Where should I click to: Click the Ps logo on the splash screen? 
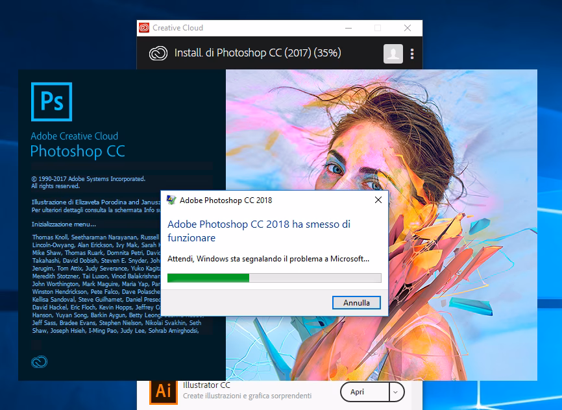tap(51, 102)
